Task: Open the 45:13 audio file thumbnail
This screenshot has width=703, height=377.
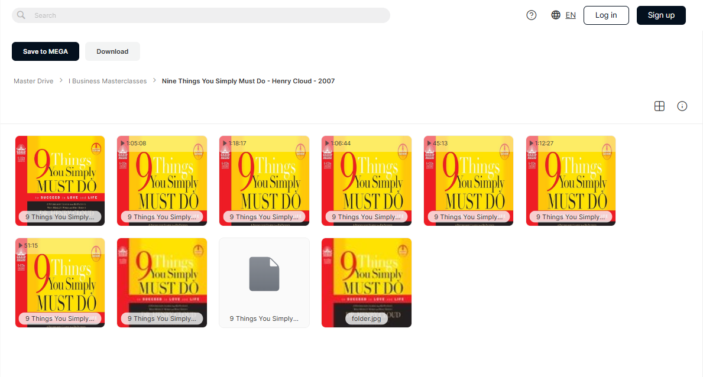Action: point(468,181)
